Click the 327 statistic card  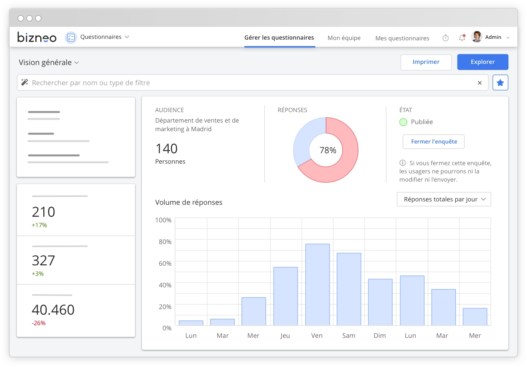click(x=76, y=260)
